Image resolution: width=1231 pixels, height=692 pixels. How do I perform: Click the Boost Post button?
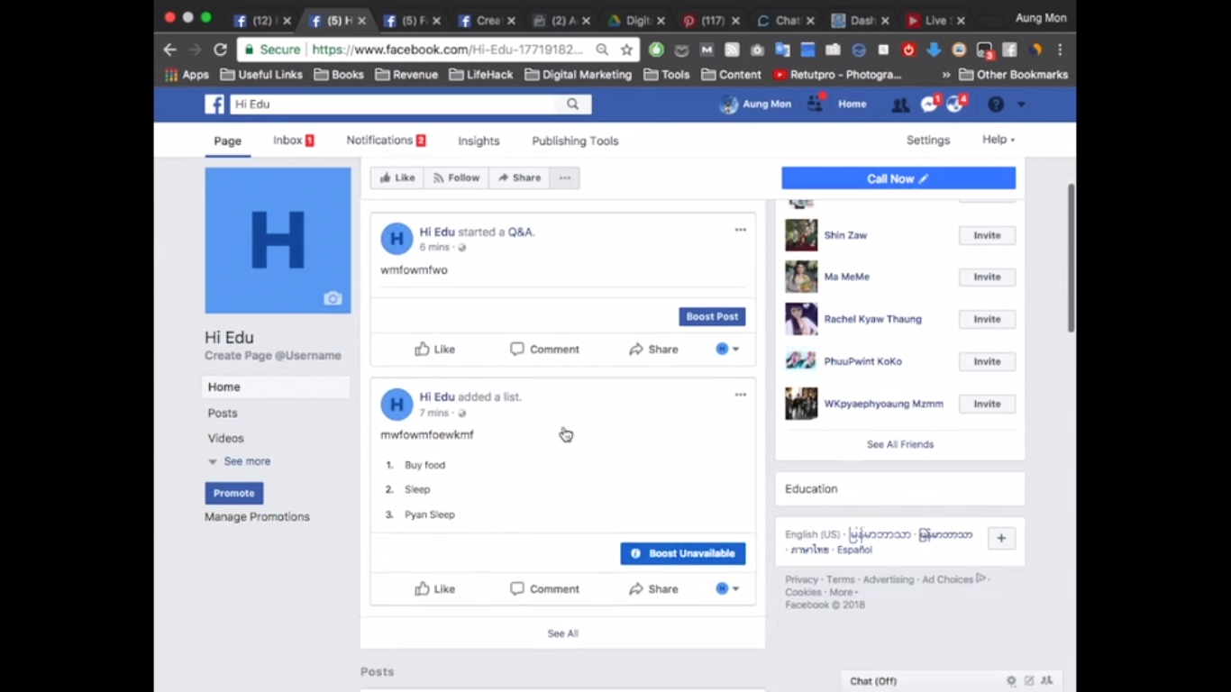[712, 316]
